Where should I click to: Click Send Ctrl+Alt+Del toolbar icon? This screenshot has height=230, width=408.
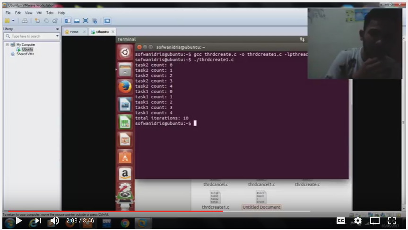click(x=25, y=20)
